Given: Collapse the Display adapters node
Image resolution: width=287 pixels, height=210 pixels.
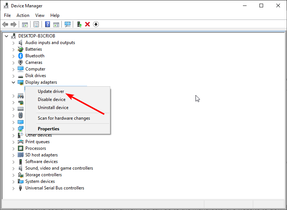Looking at the screenshot, I should click(x=13, y=82).
